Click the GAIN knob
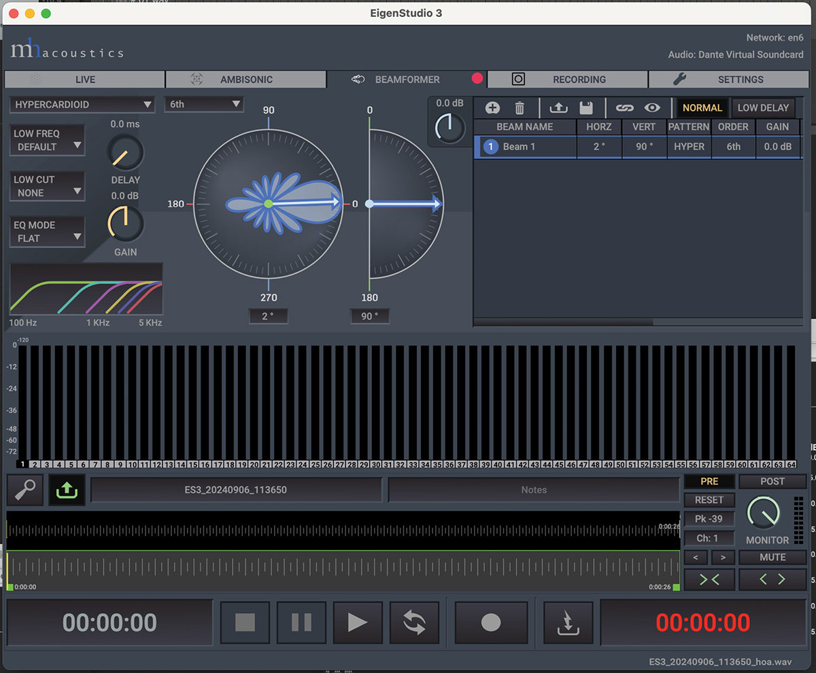The height and width of the screenshot is (673, 816). [x=125, y=224]
